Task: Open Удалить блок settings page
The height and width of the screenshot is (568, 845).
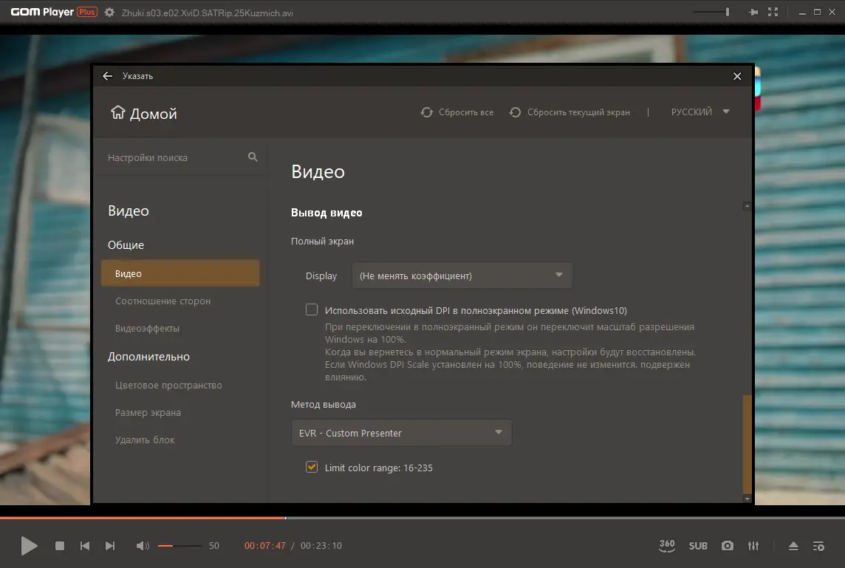Action: coord(145,439)
